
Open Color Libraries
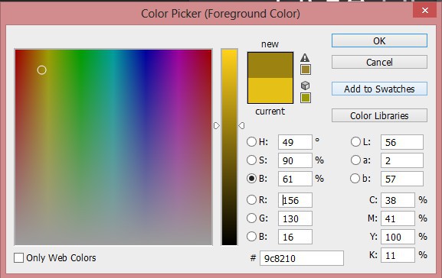coord(379,115)
